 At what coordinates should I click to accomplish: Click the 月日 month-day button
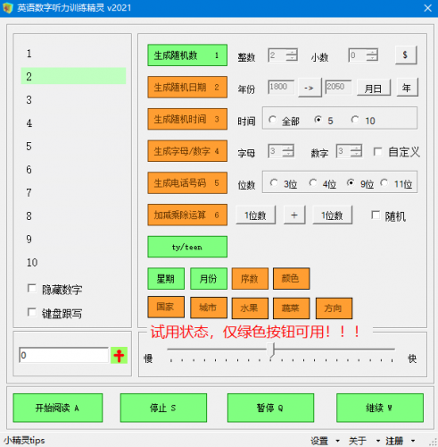pos(374,88)
